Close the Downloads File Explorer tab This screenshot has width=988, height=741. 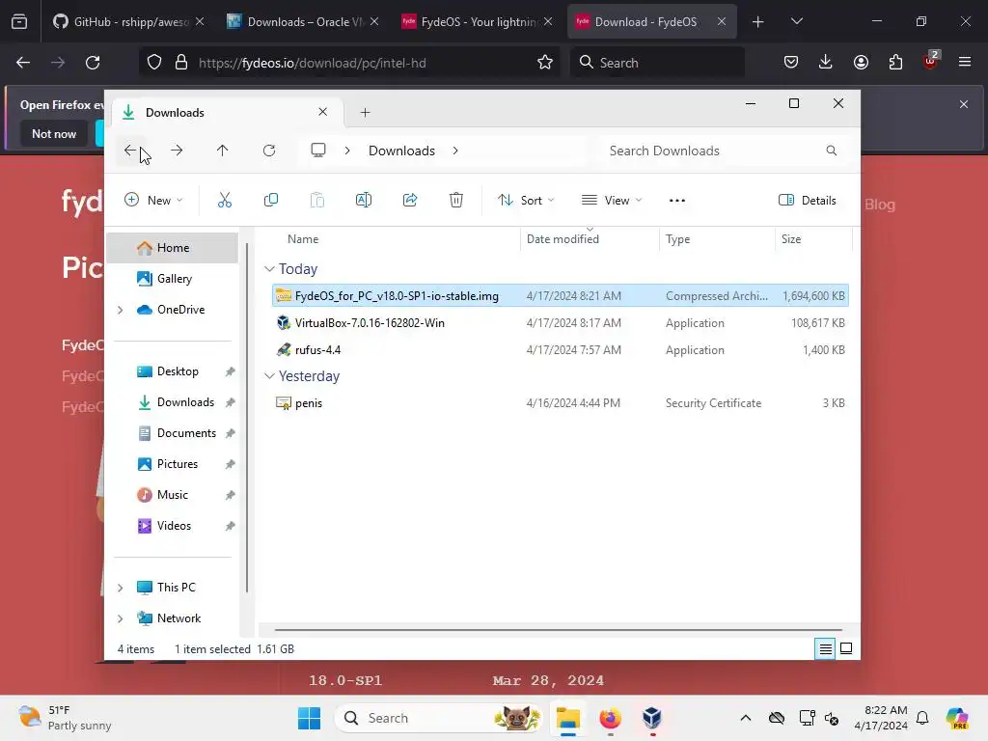coord(322,112)
